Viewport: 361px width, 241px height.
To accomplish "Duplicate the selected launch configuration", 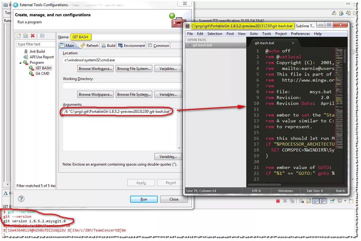I will point(25,36).
